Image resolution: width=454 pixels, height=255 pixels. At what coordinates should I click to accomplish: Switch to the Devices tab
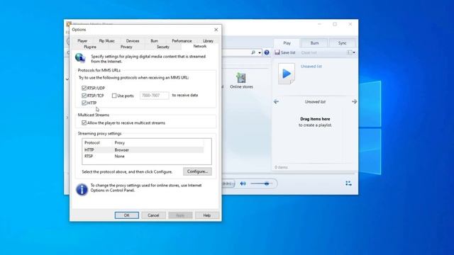(x=133, y=41)
